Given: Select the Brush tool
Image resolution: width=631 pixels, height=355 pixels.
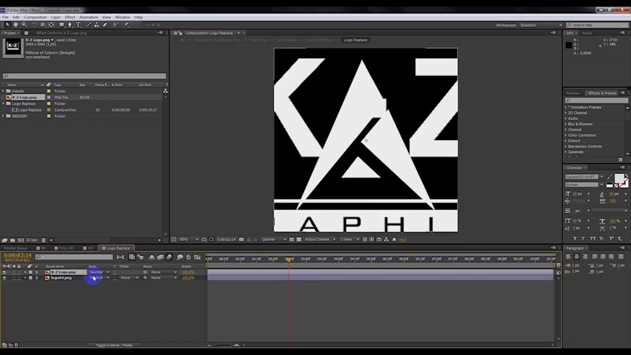Looking at the screenshot, I should tap(89, 25).
